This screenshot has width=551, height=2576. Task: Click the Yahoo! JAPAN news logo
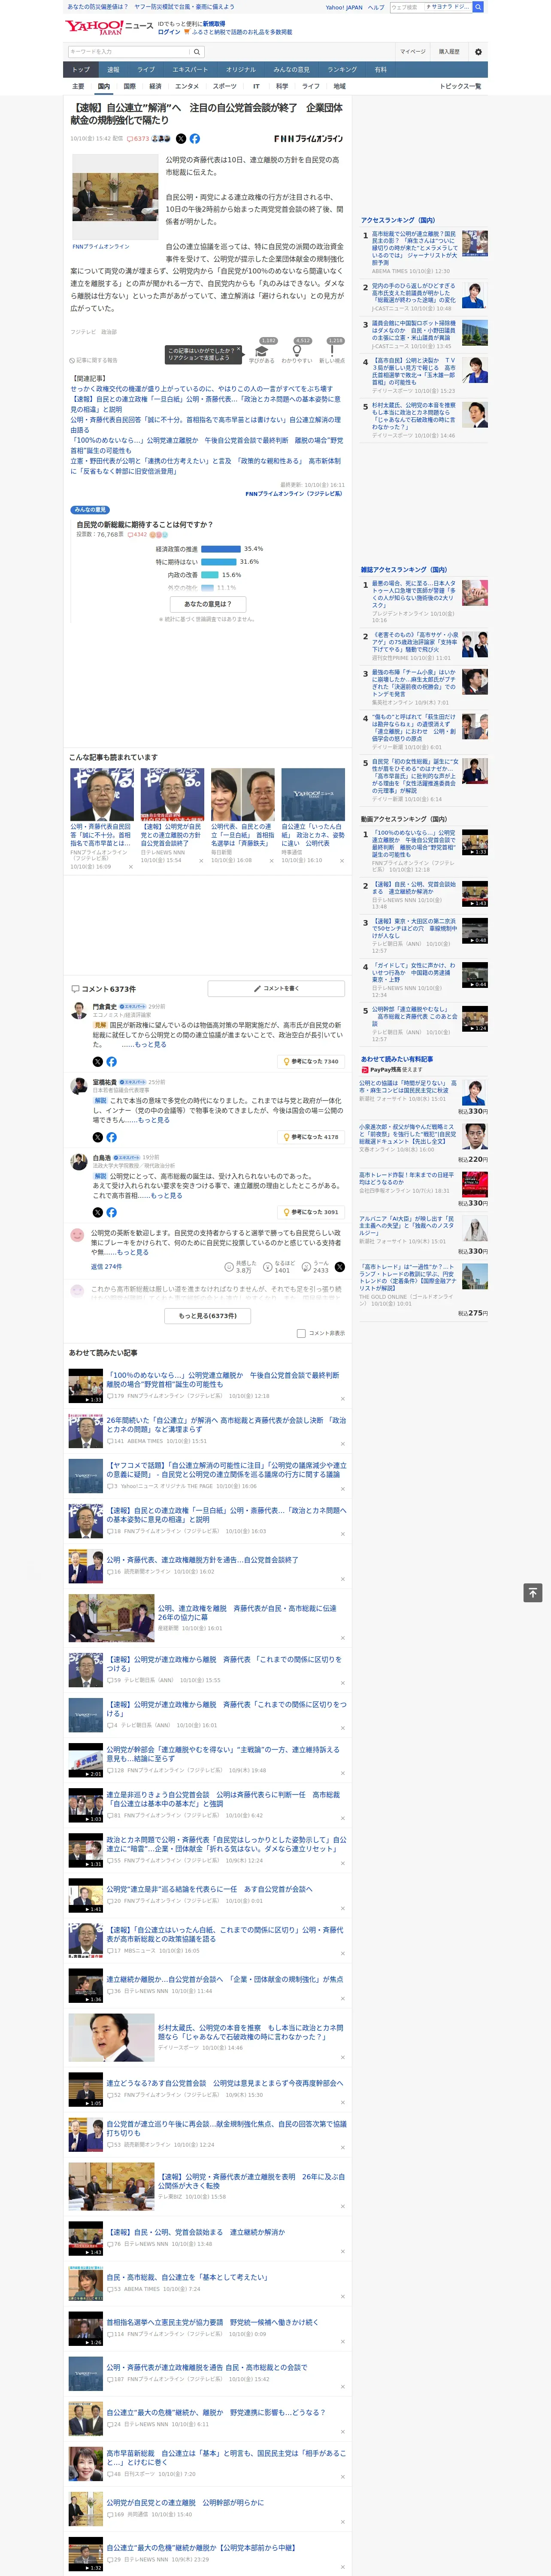pos(109,27)
